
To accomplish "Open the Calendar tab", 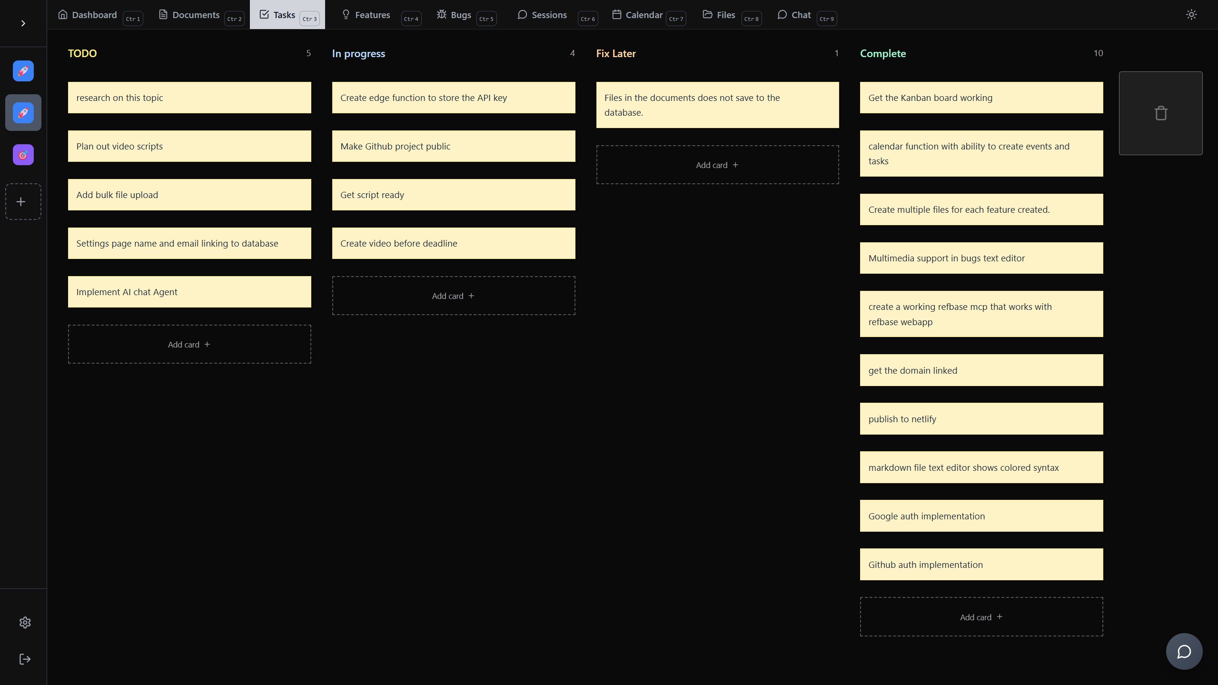I will pos(644,15).
